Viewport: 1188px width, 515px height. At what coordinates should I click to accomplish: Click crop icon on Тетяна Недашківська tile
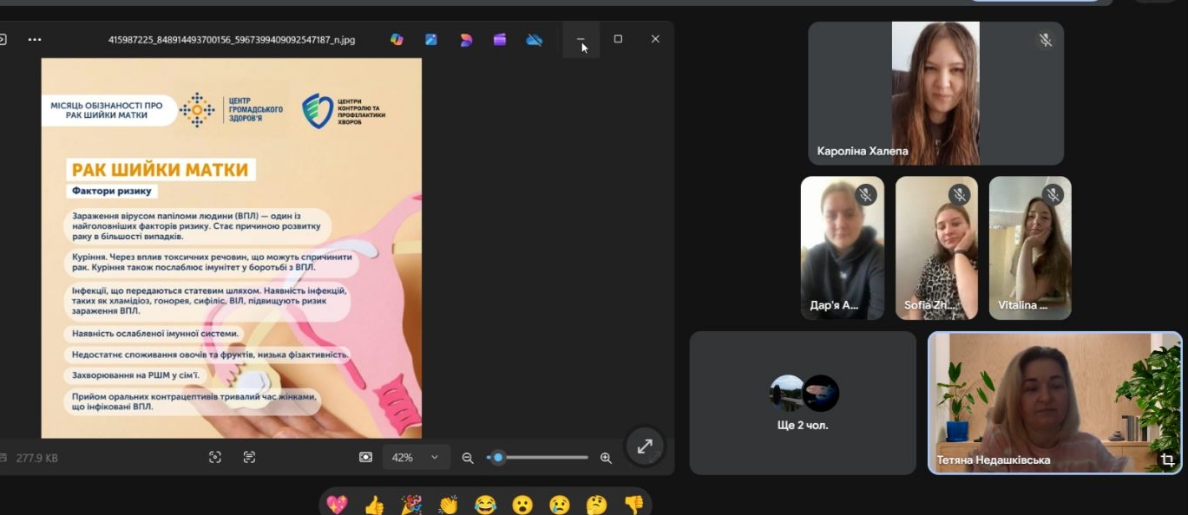1167,460
